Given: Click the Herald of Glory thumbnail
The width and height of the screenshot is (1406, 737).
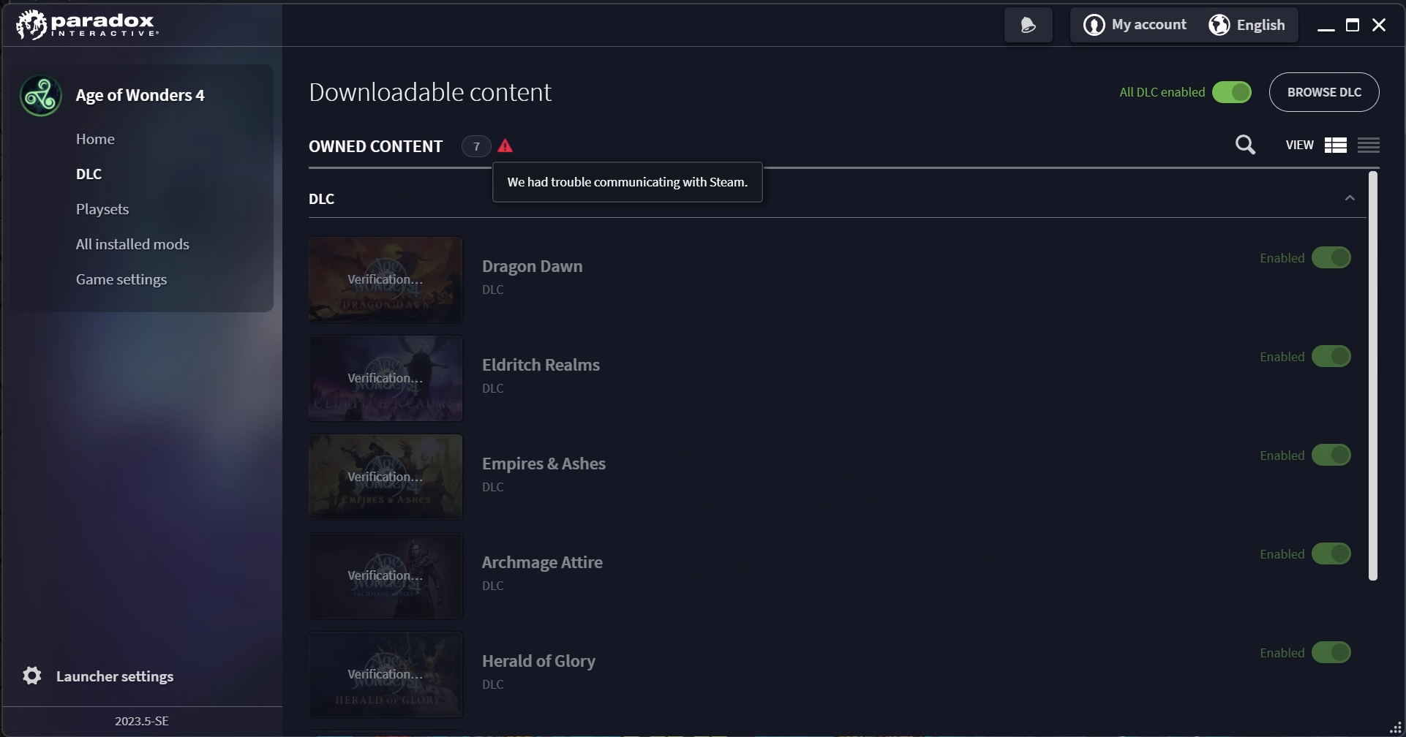Looking at the screenshot, I should 386,674.
